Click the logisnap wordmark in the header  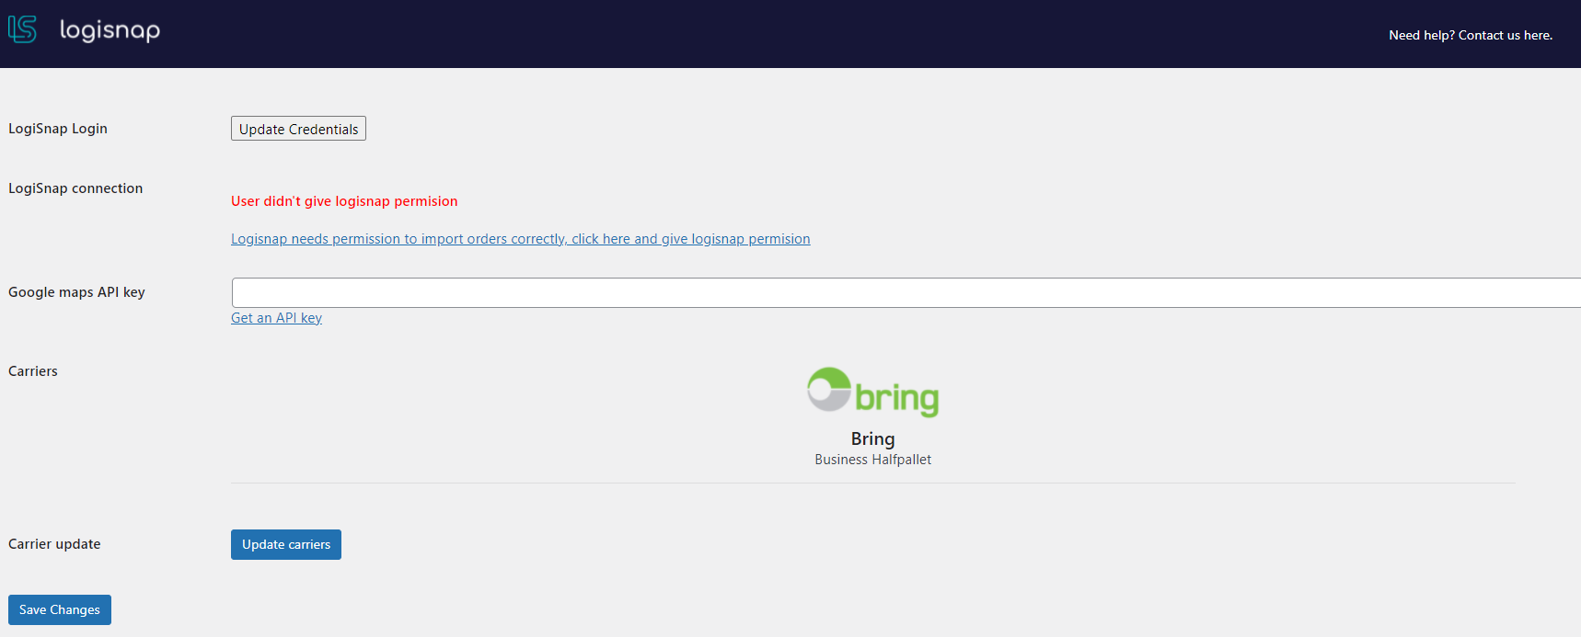click(x=110, y=30)
